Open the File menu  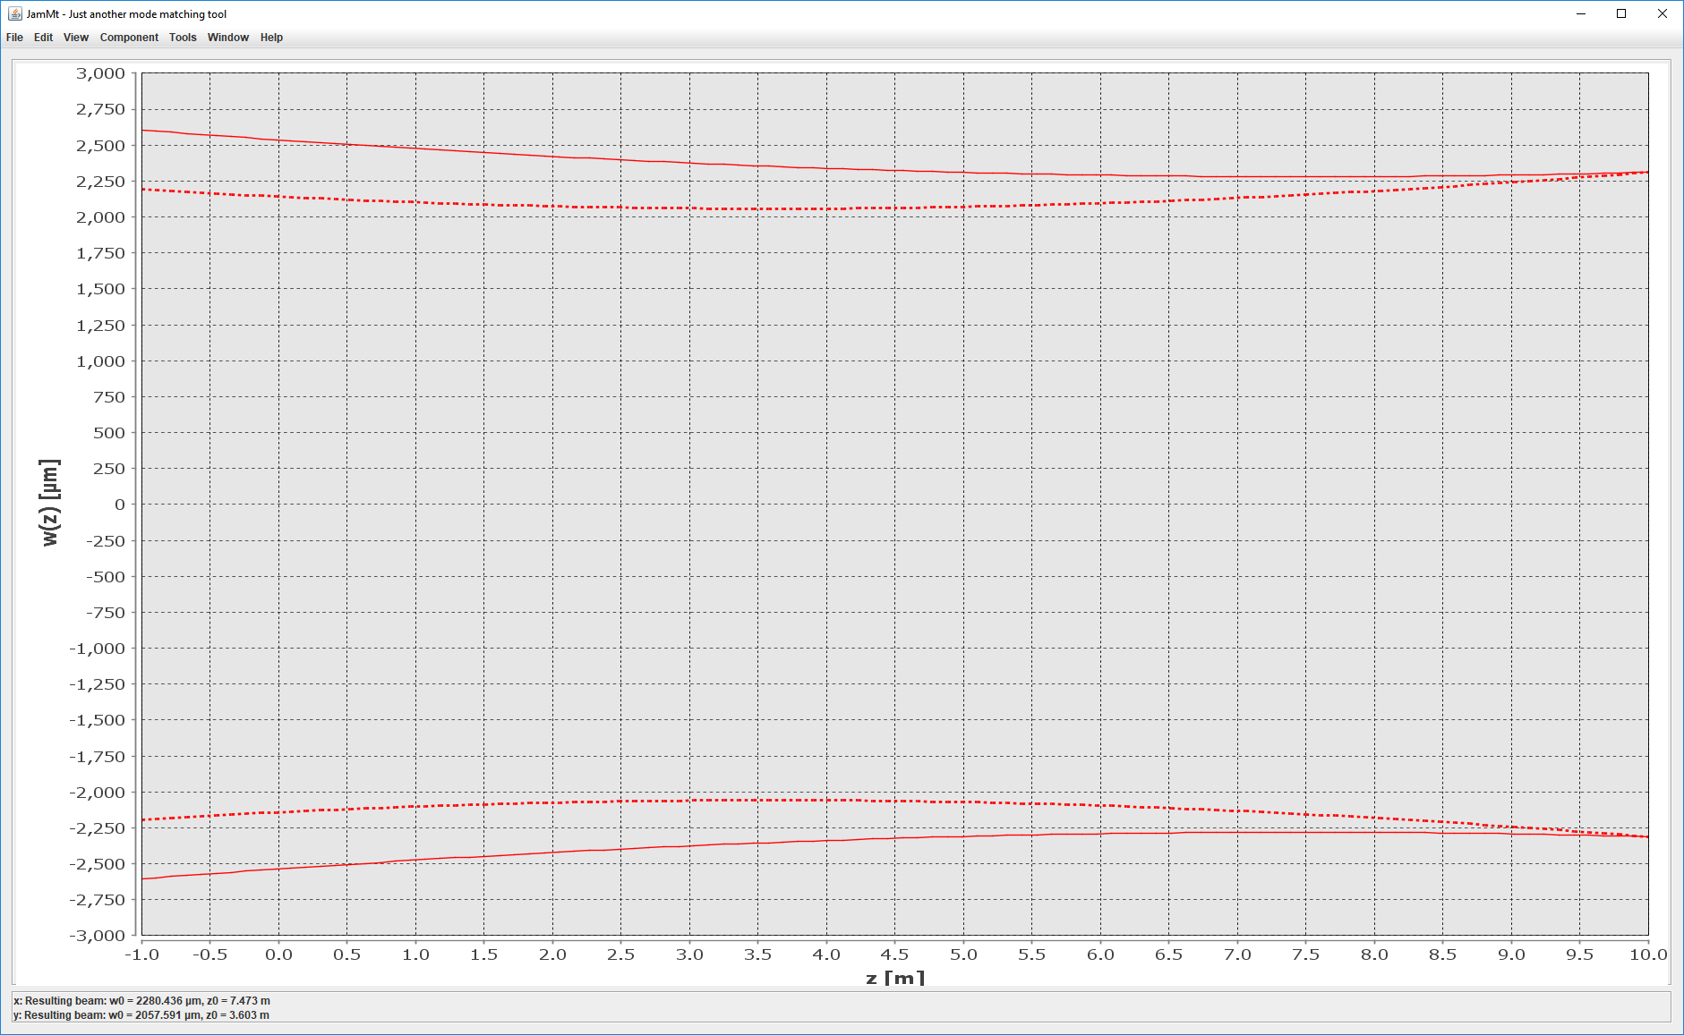coord(14,38)
